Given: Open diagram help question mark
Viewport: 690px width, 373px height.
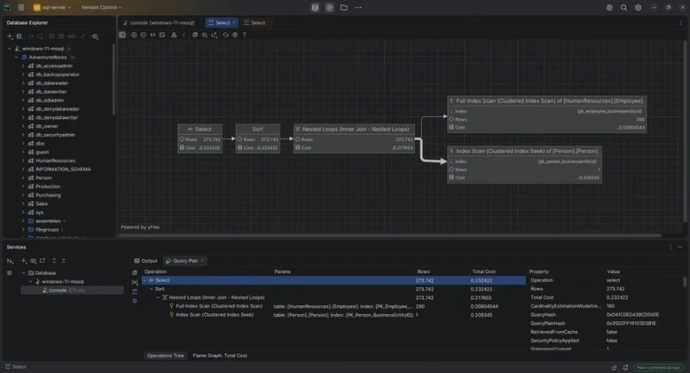Looking at the screenshot, I should pos(245,35).
